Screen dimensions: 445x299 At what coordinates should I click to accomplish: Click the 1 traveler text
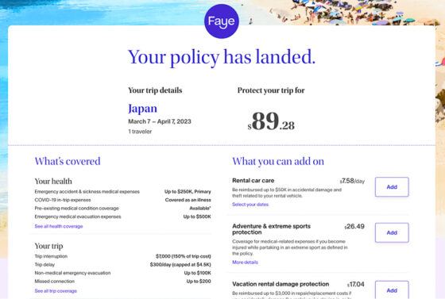coord(140,132)
